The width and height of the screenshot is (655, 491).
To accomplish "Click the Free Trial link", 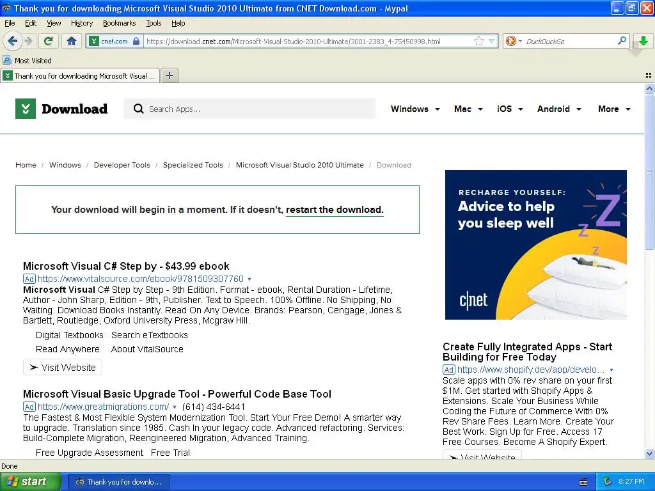I will 170,453.
